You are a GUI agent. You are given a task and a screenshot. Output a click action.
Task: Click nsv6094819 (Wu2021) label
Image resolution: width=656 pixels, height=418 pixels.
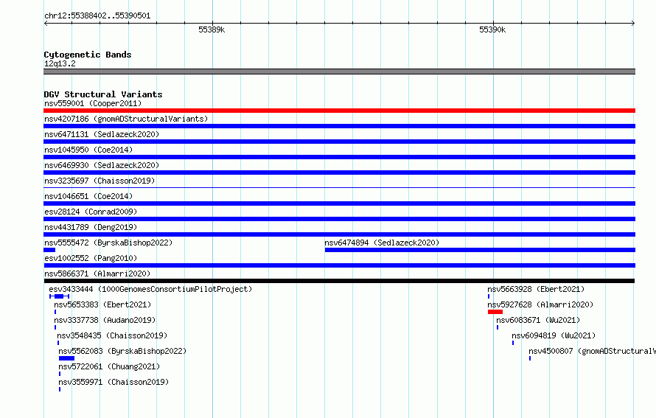pyautogui.click(x=554, y=335)
